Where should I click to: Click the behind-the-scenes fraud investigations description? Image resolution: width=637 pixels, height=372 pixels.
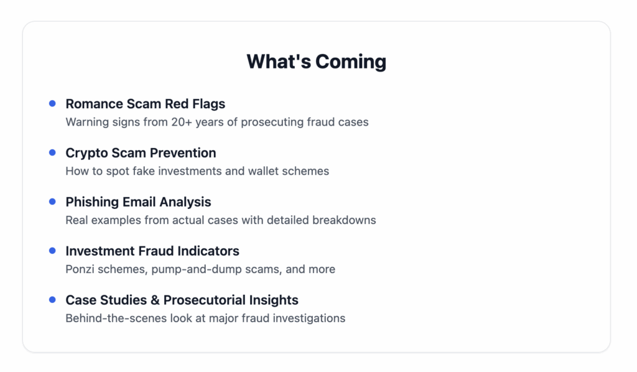click(x=205, y=319)
